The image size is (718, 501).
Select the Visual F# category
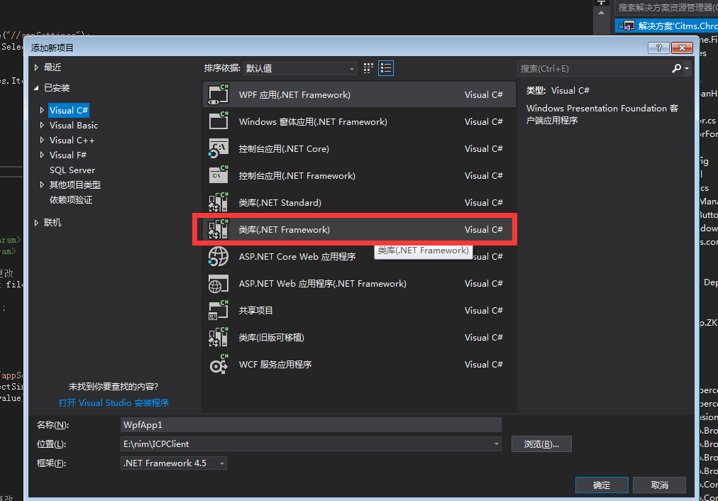68,155
